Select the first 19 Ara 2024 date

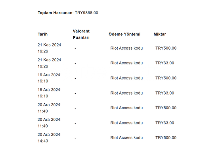pos(49,78)
